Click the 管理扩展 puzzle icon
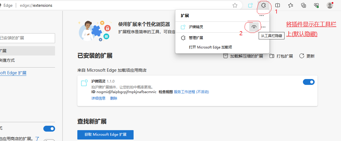The width and height of the screenshot is (341, 141). [x=183, y=38]
